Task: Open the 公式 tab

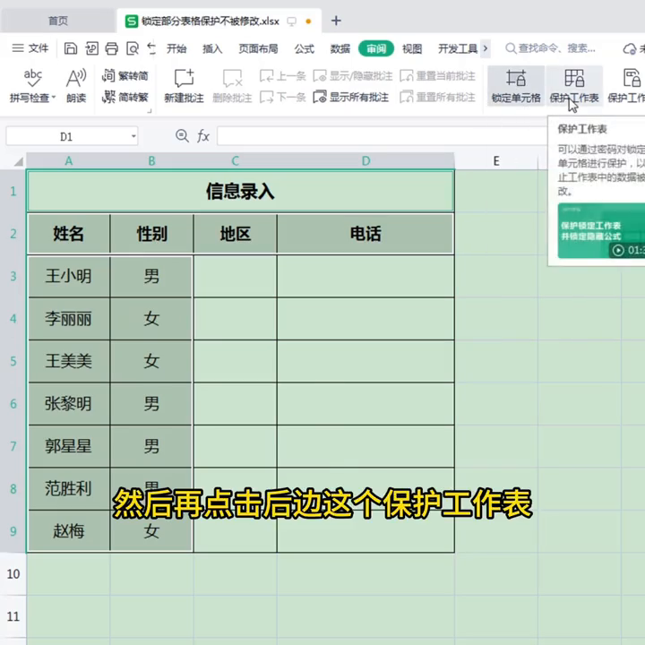Action: [305, 49]
